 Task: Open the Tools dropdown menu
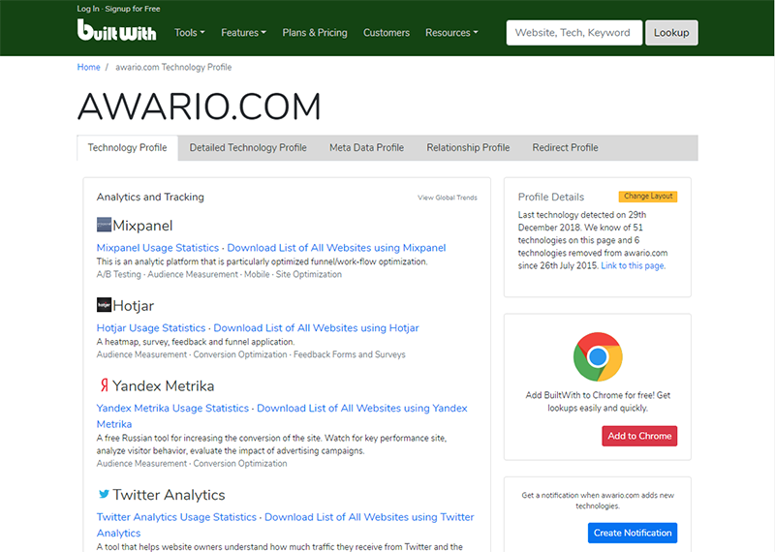(x=189, y=33)
